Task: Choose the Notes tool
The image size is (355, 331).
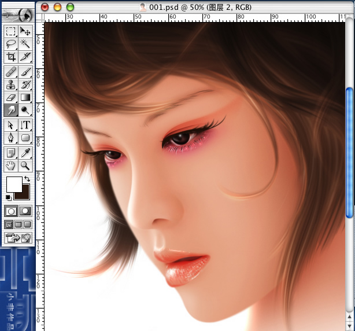Action: point(10,153)
